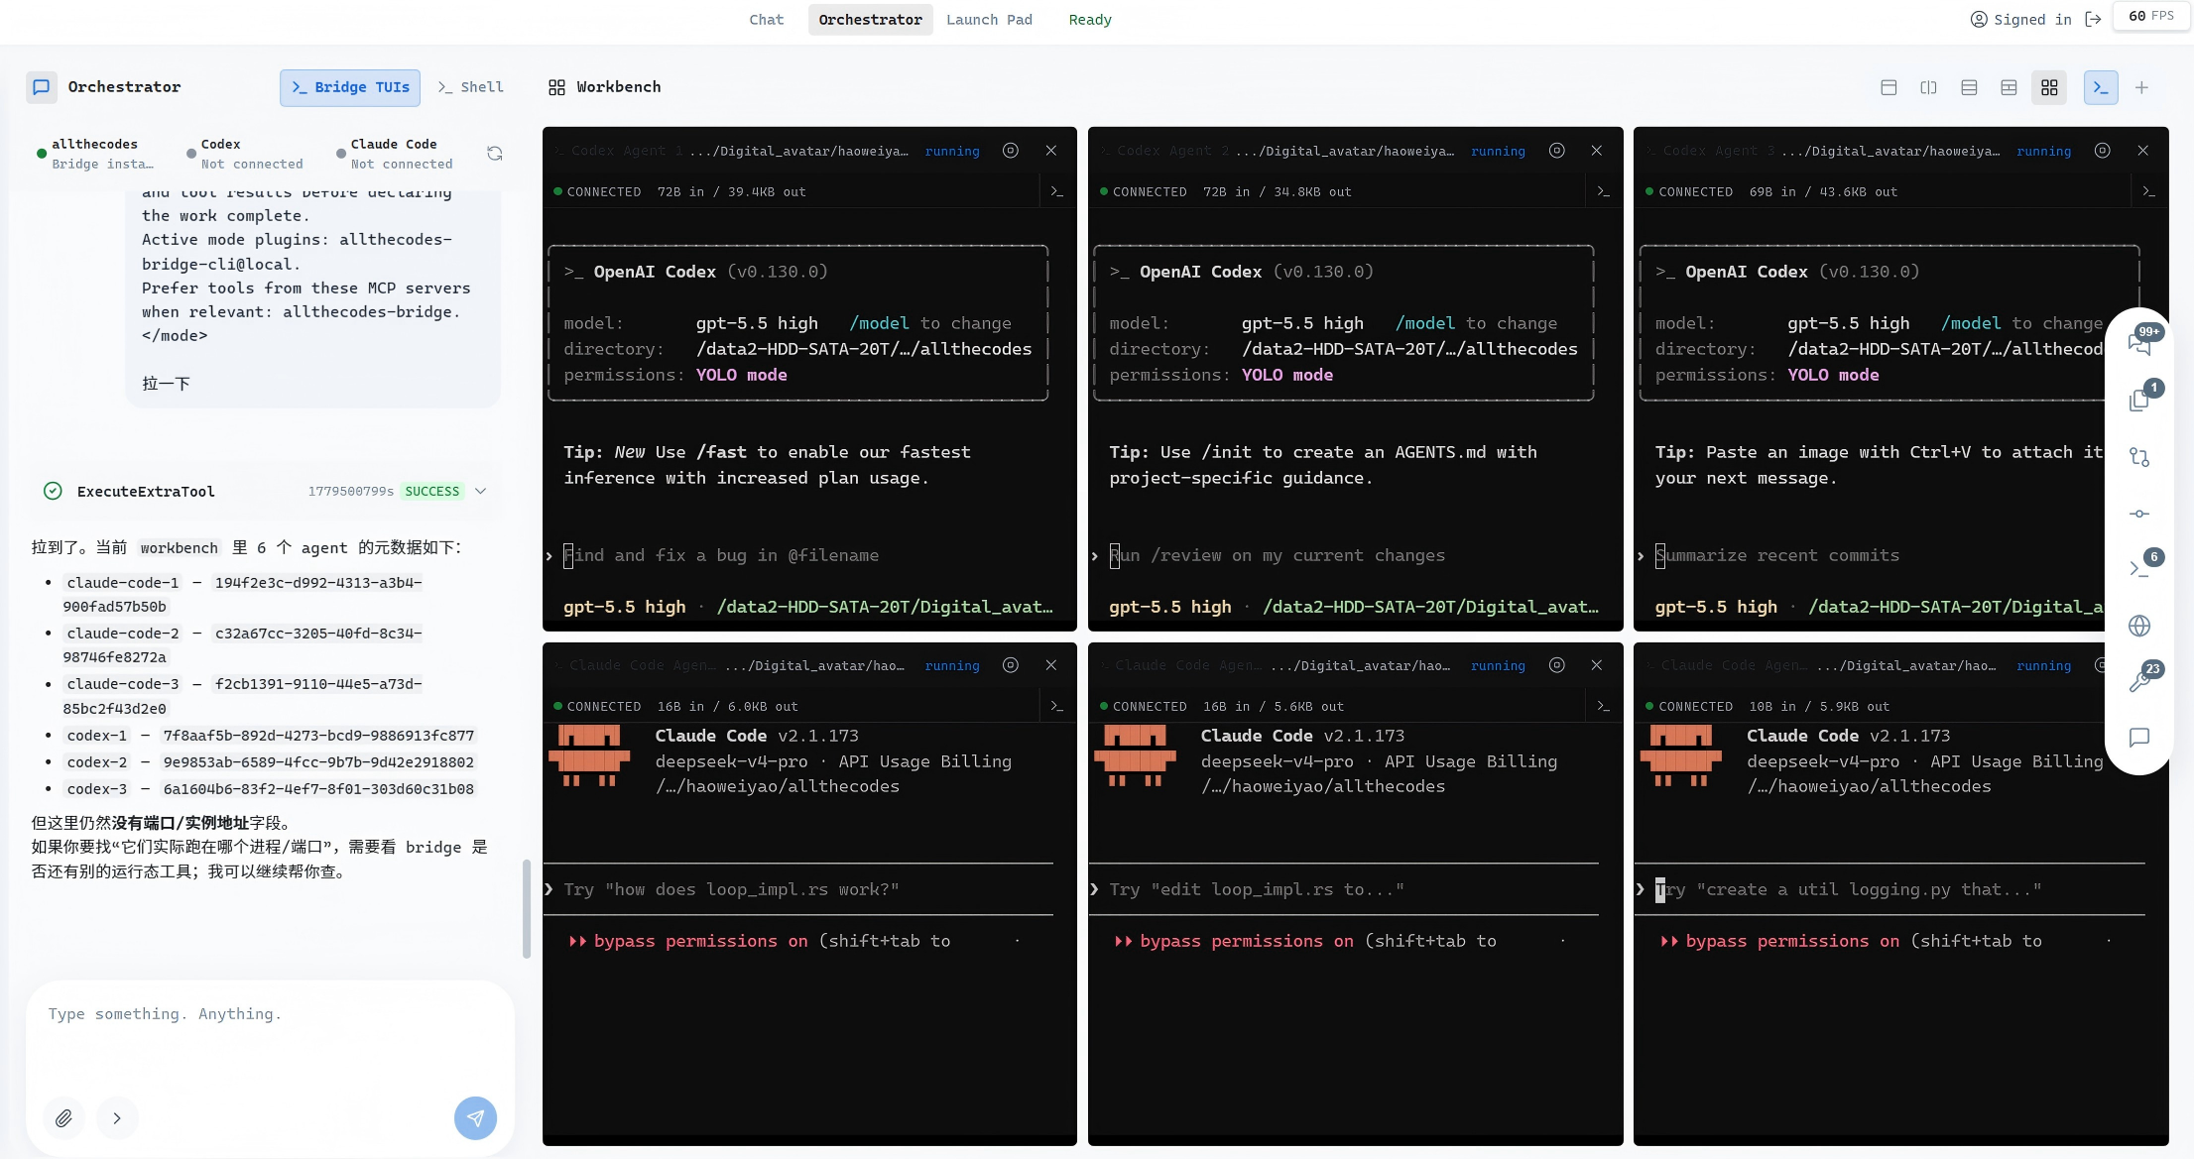Open terminal prompt icon in second Claude Code status bar
This screenshot has height=1159, width=2194.
(x=1603, y=706)
